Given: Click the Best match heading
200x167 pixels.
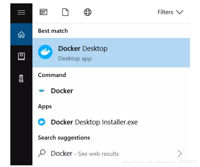Looking at the screenshot, I should (53, 31).
